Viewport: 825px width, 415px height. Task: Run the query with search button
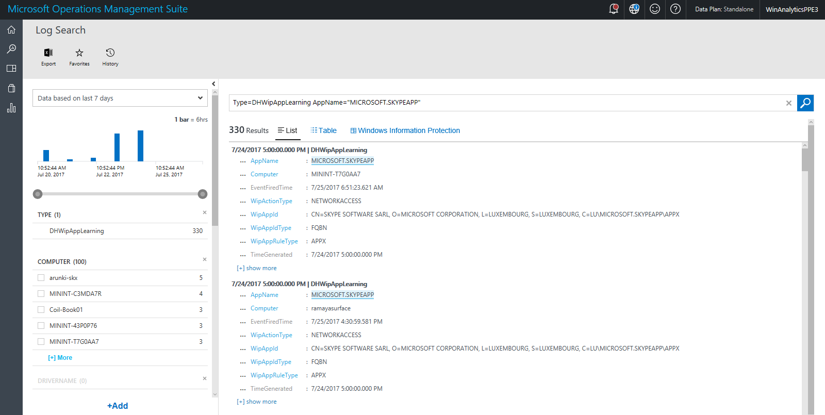point(805,103)
